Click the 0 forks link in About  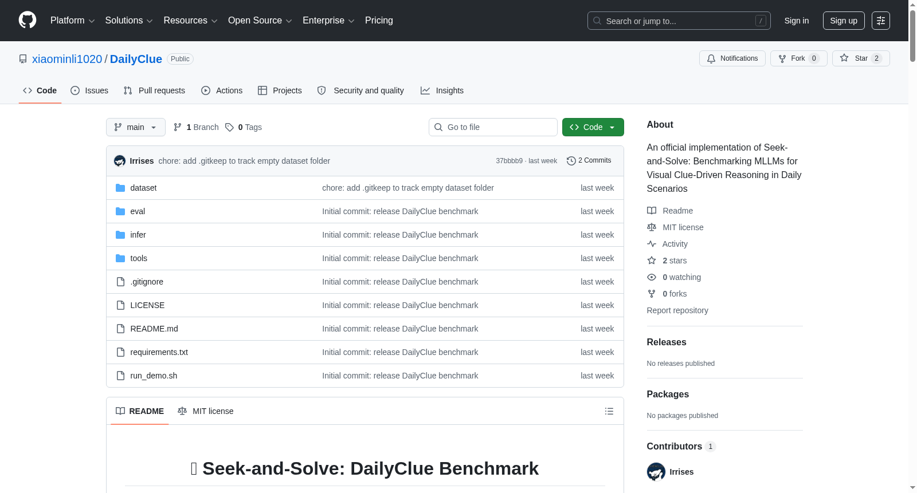coord(675,294)
